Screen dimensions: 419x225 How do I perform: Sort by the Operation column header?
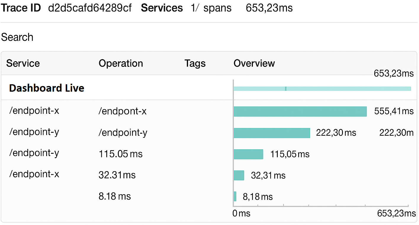point(121,63)
